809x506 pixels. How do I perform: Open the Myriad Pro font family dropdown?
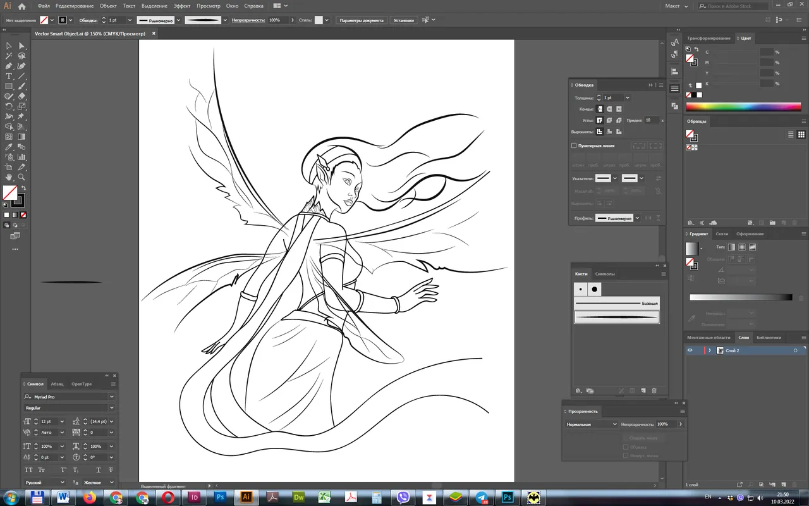click(111, 397)
